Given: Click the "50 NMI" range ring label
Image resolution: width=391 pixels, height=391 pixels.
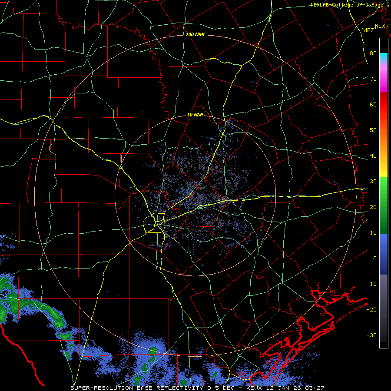Looking at the screenshot, I should click(x=195, y=115).
